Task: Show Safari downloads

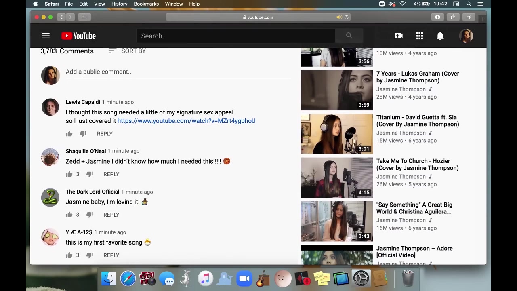Action: tap(437, 17)
